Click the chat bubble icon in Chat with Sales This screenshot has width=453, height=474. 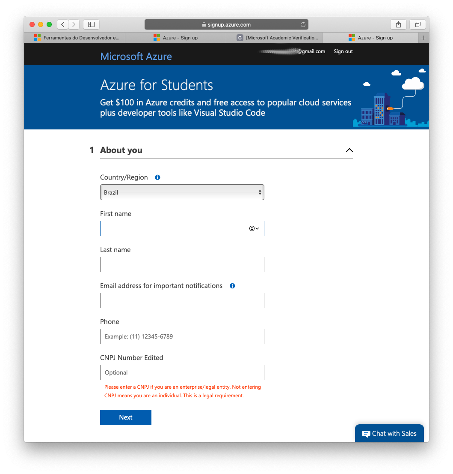tap(366, 434)
